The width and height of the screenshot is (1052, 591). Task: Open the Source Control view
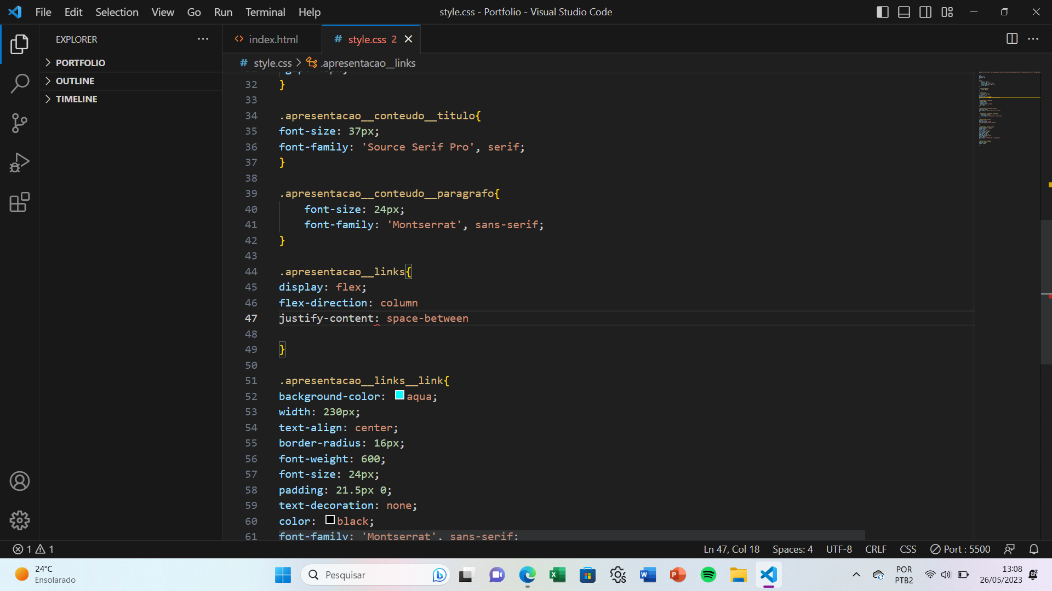coord(20,123)
